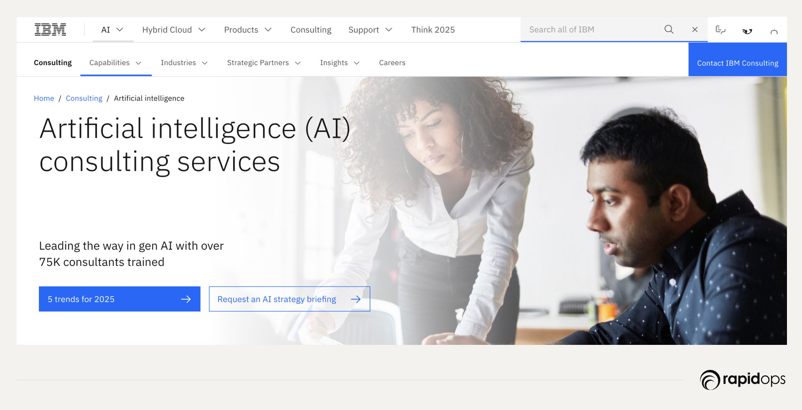The height and width of the screenshot is (410, 802).
Task: Open the chat icon in the header
Action: (721, 30)
